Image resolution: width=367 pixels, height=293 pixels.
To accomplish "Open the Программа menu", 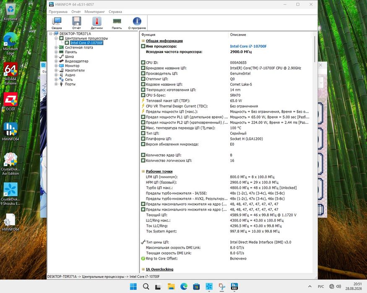I will coord(58,12).
